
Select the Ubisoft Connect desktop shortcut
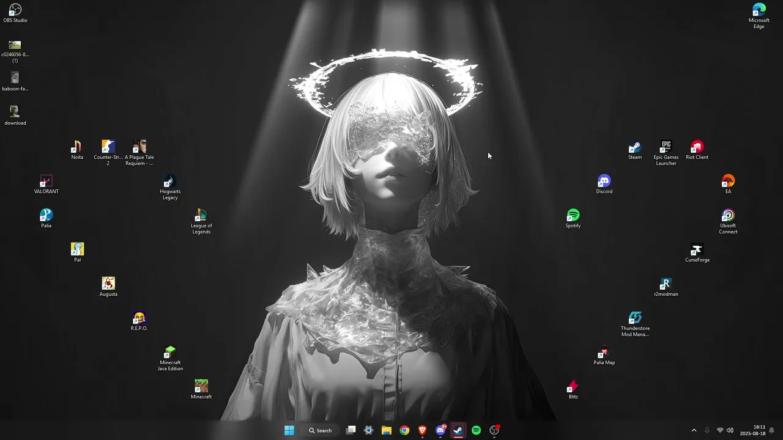(x=728, y=221)
